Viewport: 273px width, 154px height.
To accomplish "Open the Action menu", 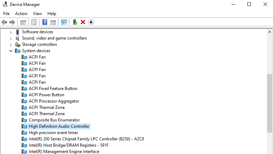I will click(x=21, y=14).
